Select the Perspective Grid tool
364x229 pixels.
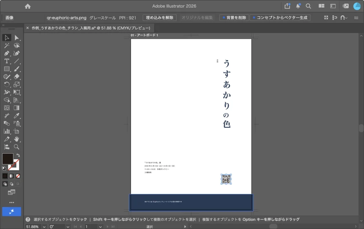pyautogui.click(x=16, y=100)
